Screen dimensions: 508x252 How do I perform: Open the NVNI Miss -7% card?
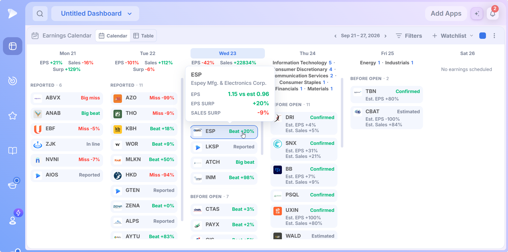[x=67, y=160]
